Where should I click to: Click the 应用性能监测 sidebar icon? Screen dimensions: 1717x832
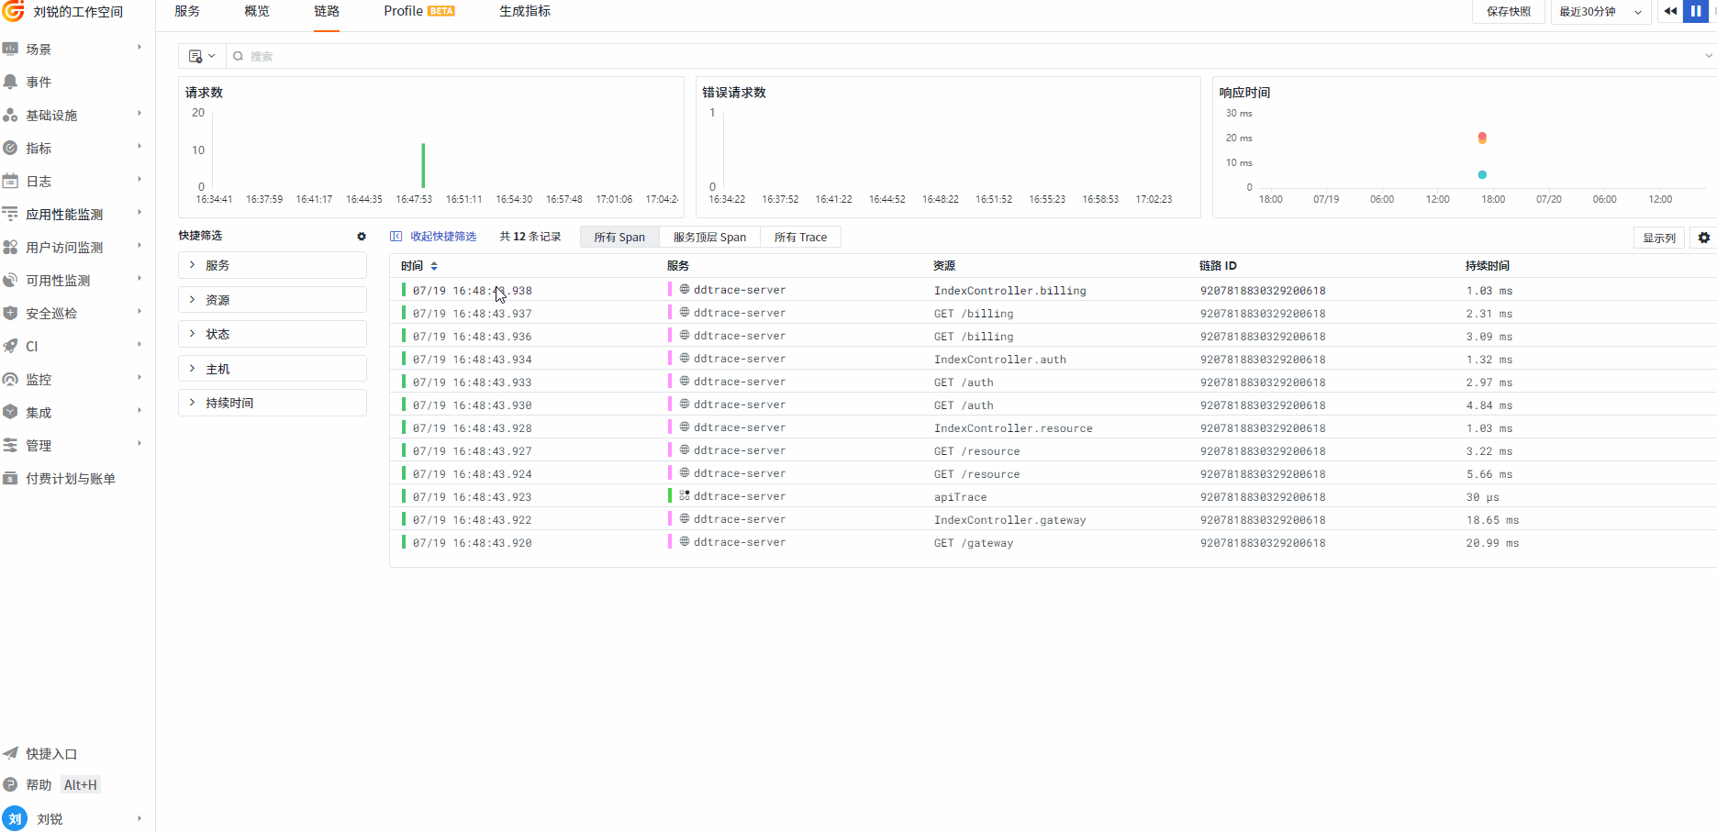(11, 214)
